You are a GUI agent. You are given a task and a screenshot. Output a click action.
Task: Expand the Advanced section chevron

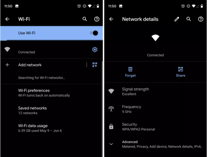coord(111,144)
